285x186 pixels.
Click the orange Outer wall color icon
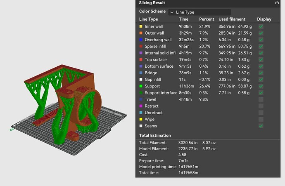(141, 33)
